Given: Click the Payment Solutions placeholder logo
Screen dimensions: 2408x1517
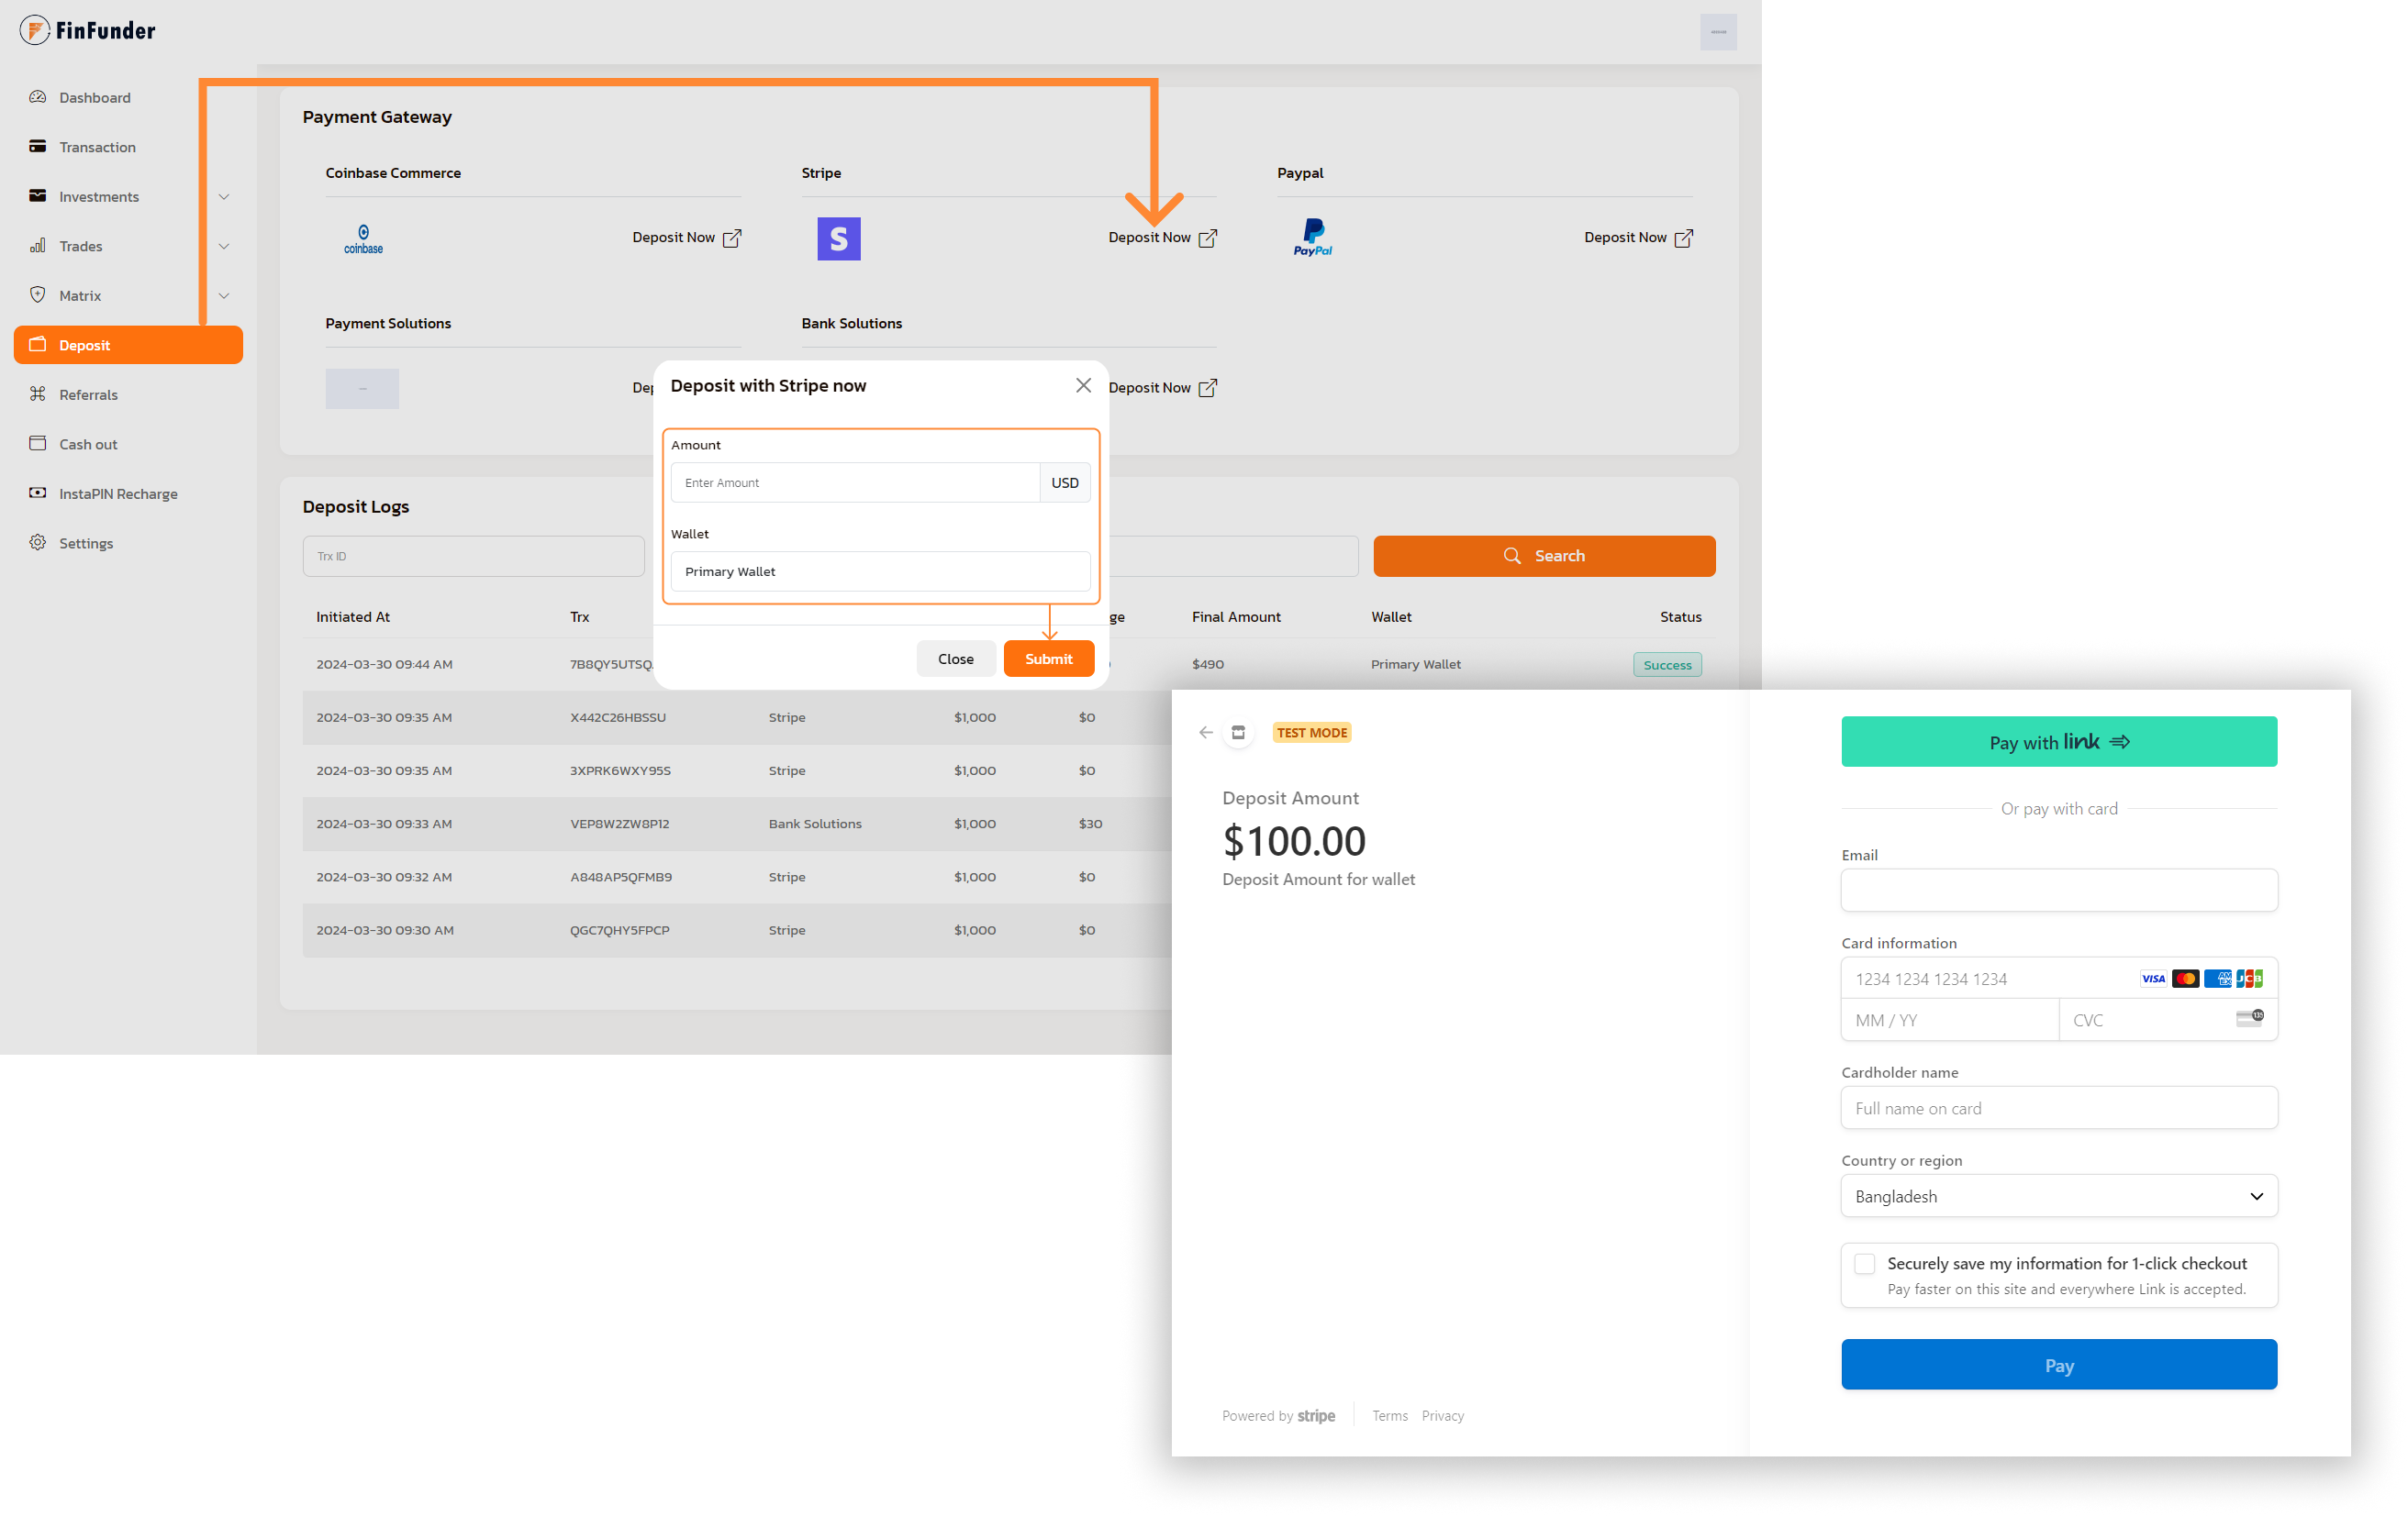Looking at the screenshot, I should tap(362, 389).
